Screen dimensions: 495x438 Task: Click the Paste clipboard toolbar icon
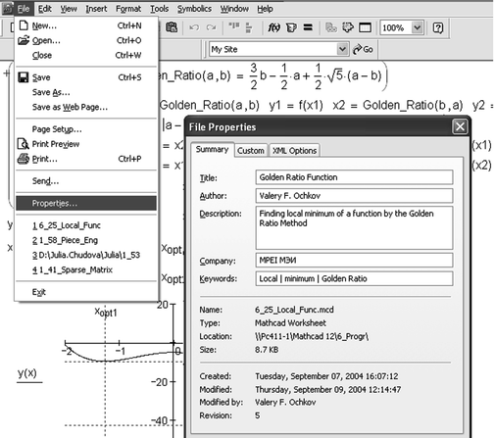[x=172, y=27]
